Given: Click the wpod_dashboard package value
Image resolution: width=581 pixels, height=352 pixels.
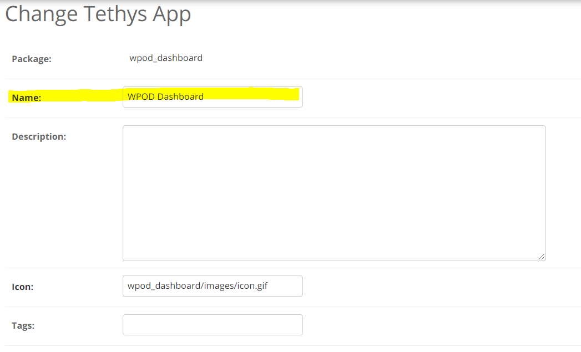Looking at the screenshot, I should click(165, 58).
